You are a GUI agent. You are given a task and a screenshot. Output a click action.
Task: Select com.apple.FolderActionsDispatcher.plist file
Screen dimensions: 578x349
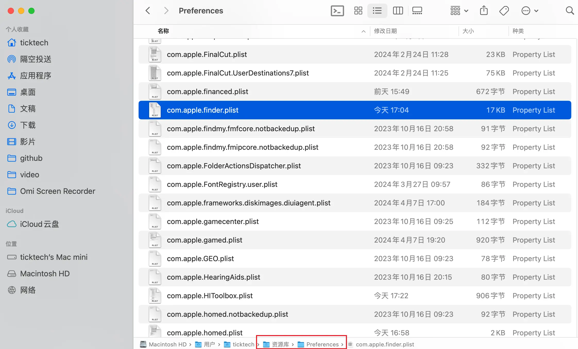tap(355, 166)
